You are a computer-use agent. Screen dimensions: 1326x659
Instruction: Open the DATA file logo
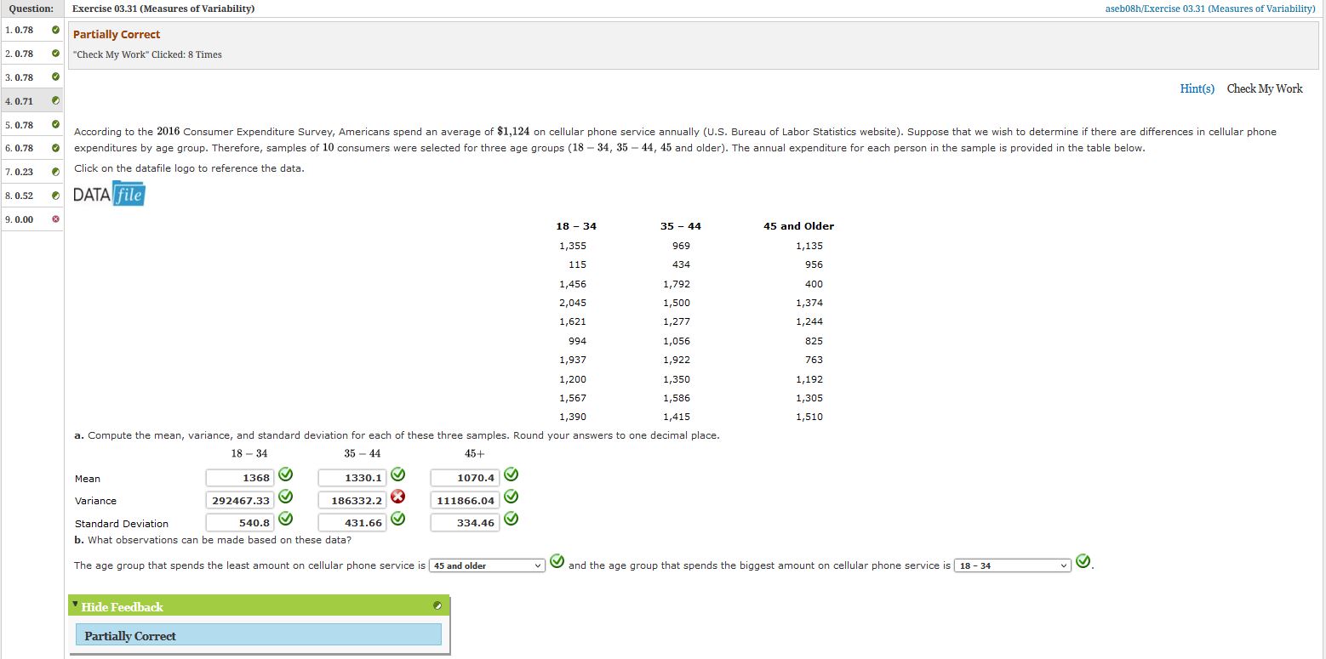pos(108,194)
